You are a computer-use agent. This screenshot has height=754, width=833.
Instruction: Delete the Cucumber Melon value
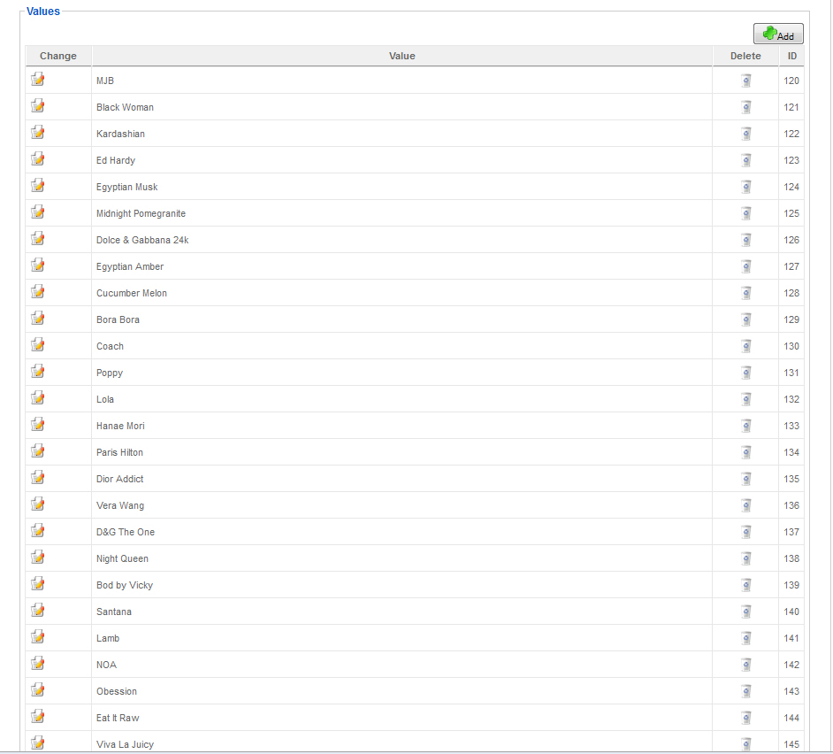(745, 294)
